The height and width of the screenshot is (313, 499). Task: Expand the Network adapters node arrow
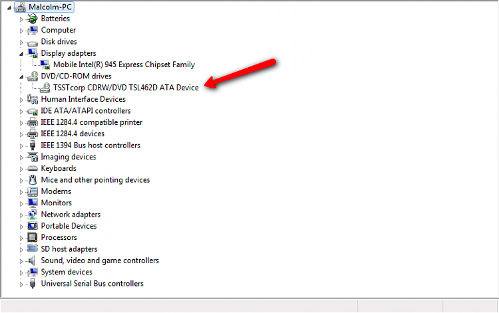click(x=21, y=215)
